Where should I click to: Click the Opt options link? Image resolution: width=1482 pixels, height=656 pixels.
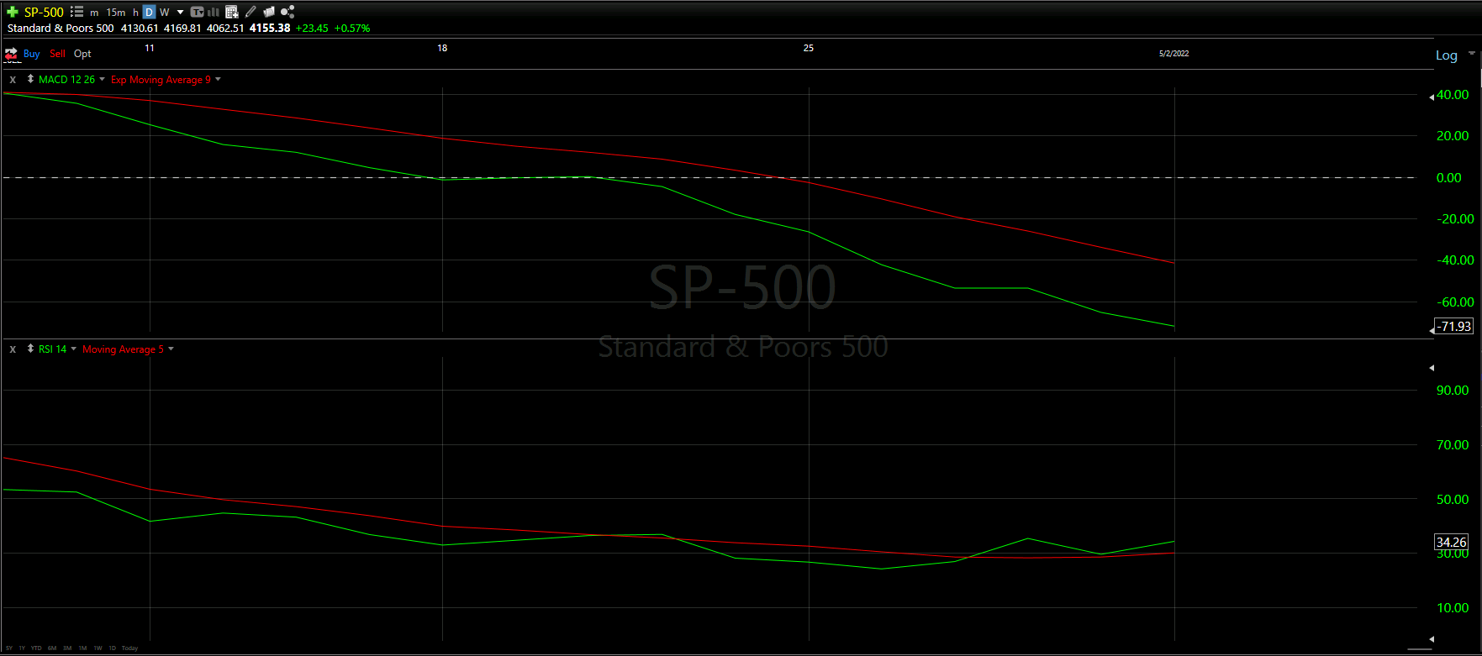82,54
